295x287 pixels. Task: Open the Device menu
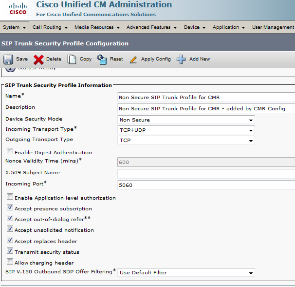[x=195, y=27]
